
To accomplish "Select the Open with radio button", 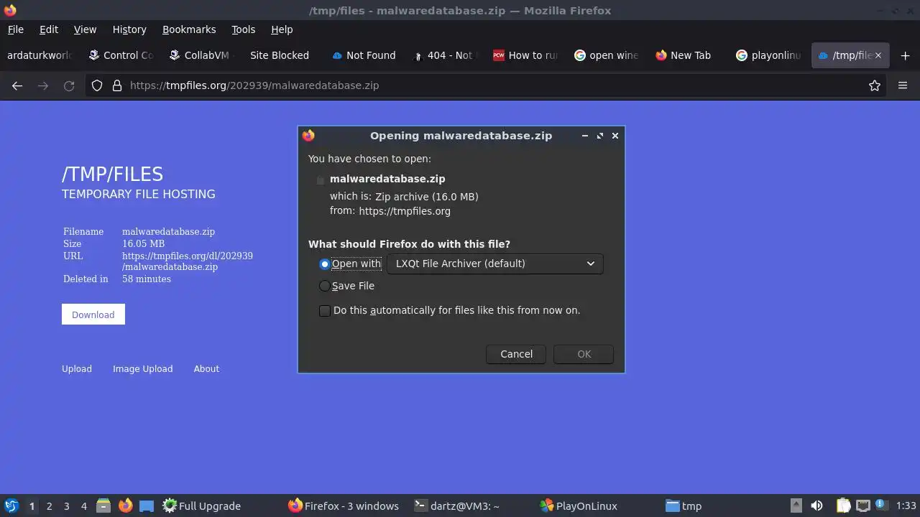I will click(325, 264).
